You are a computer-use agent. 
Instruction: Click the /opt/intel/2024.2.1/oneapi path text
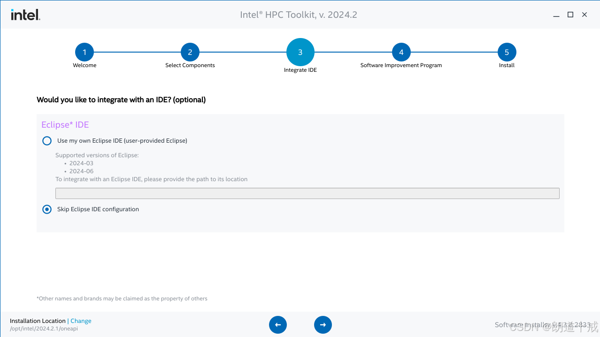tap(44, 329)
